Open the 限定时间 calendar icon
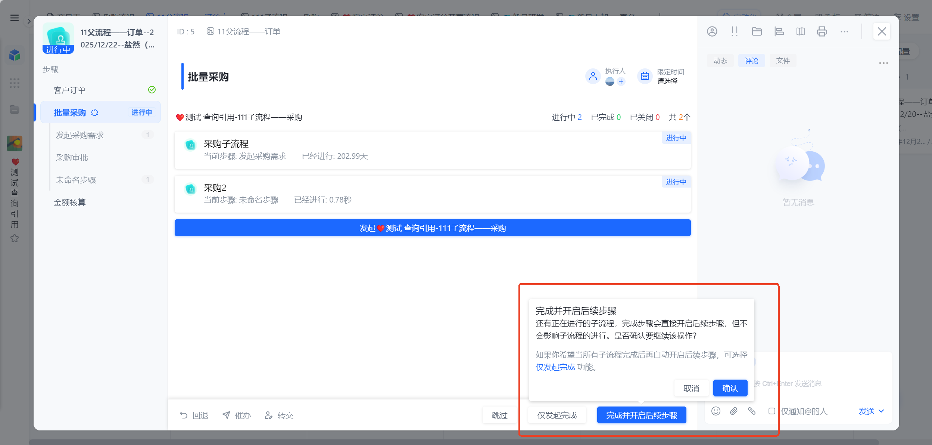 pos(645,77)
